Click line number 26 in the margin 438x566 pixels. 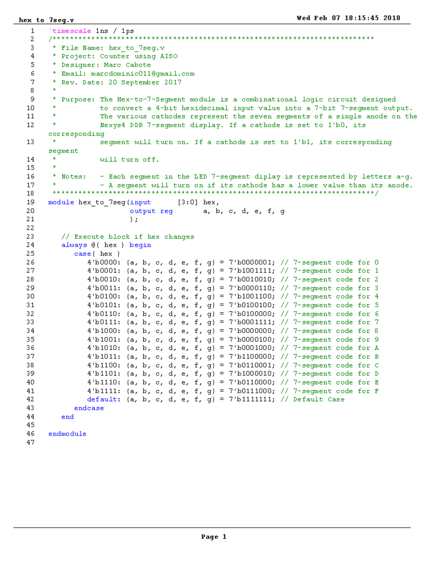[31, 262]
